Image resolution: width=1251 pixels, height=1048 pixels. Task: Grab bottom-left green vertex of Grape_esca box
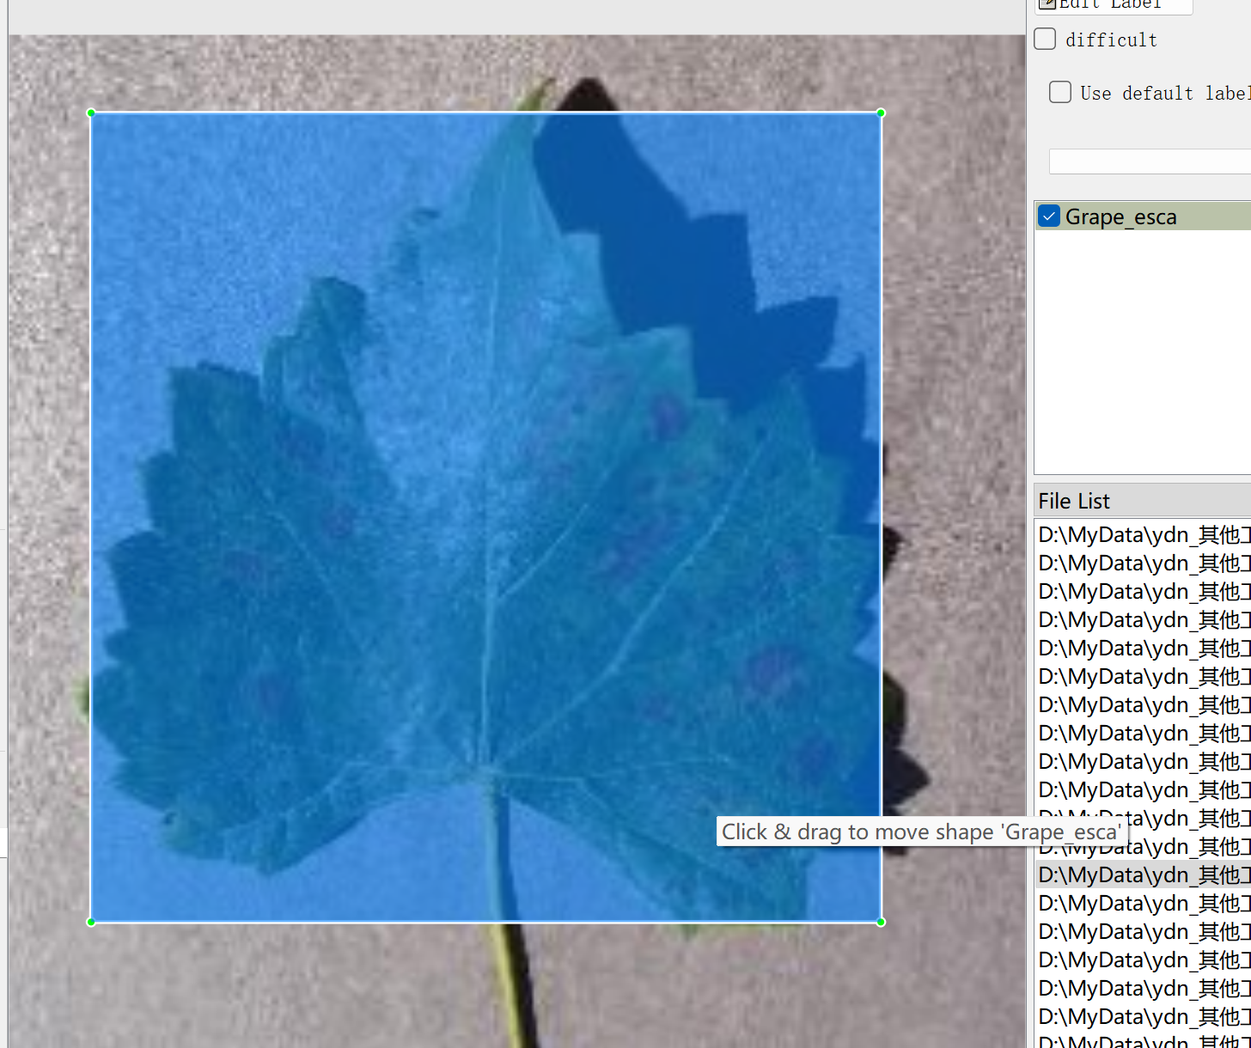[91, 922]
